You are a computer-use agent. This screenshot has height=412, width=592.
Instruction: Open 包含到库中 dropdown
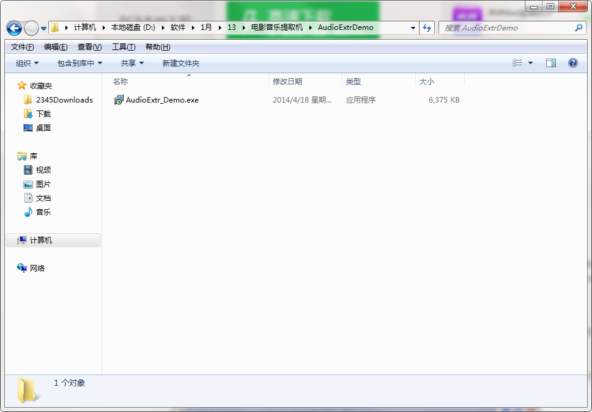click(80, 63)
